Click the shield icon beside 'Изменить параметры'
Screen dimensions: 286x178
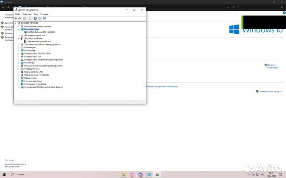point(266,65)
